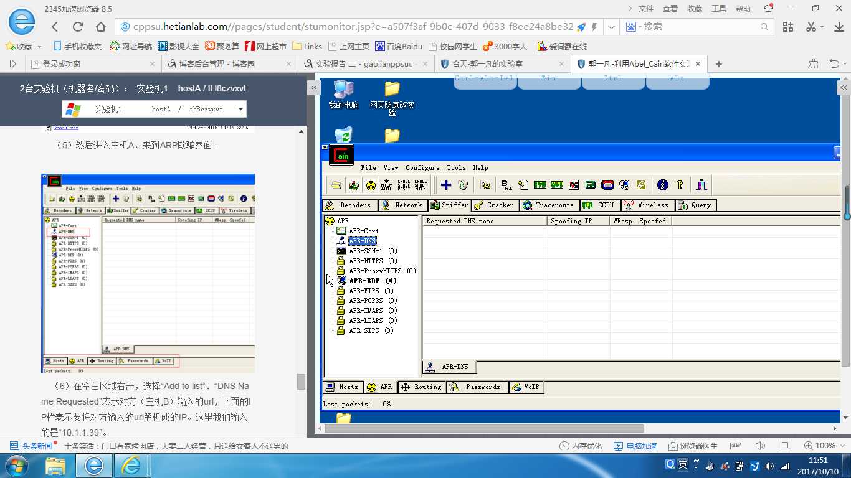The image size is (851, 478).
Task: Click the #Resp. Spoofed column header
Action: point(640,221)
